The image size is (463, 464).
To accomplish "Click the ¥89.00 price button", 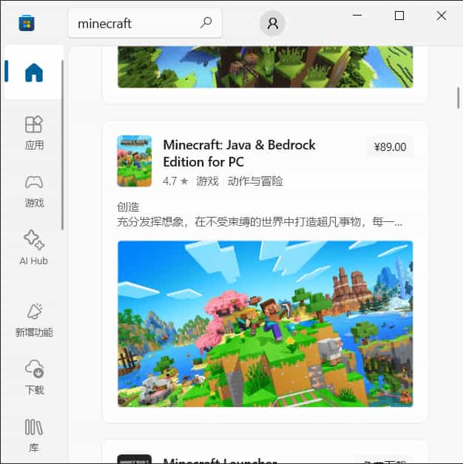I will 390,147.
